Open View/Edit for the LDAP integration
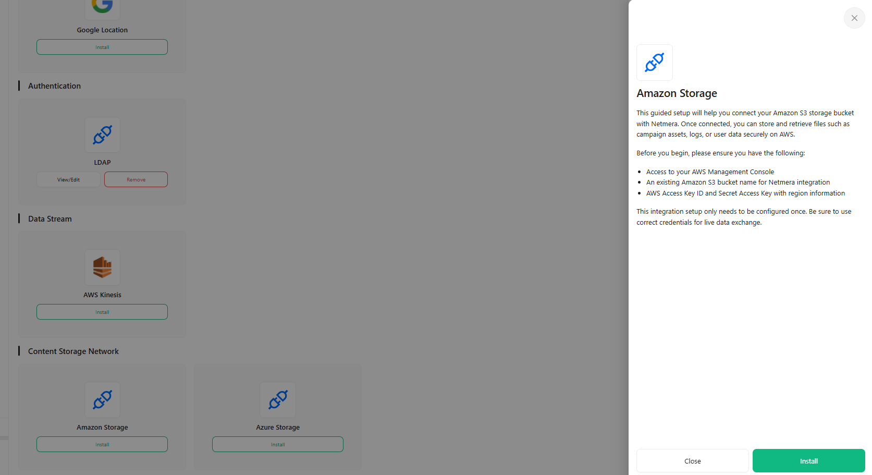Viewport: 872px width, 475px height. [x=68, y=179]
